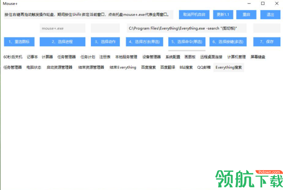The image size is (283, 190).
Task: Select 任务管理器 beside 电脑状态
Action: [12, 67]
